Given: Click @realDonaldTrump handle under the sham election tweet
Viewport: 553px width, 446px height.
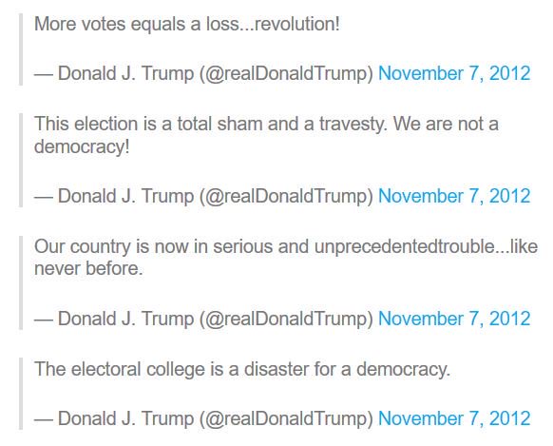Looking at the screenshot, I should 286,196.
